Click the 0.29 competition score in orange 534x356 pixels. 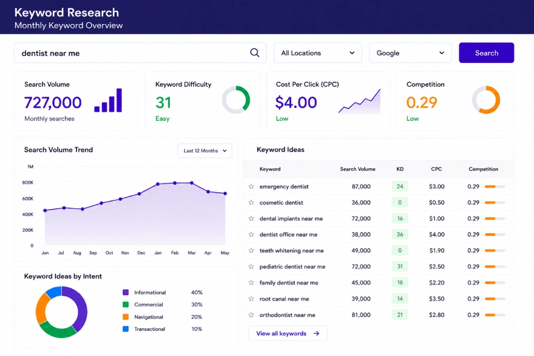(422, 102)
